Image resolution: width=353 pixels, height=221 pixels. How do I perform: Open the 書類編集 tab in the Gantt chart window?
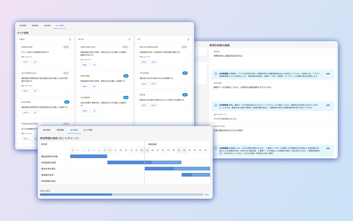[60, 130]
